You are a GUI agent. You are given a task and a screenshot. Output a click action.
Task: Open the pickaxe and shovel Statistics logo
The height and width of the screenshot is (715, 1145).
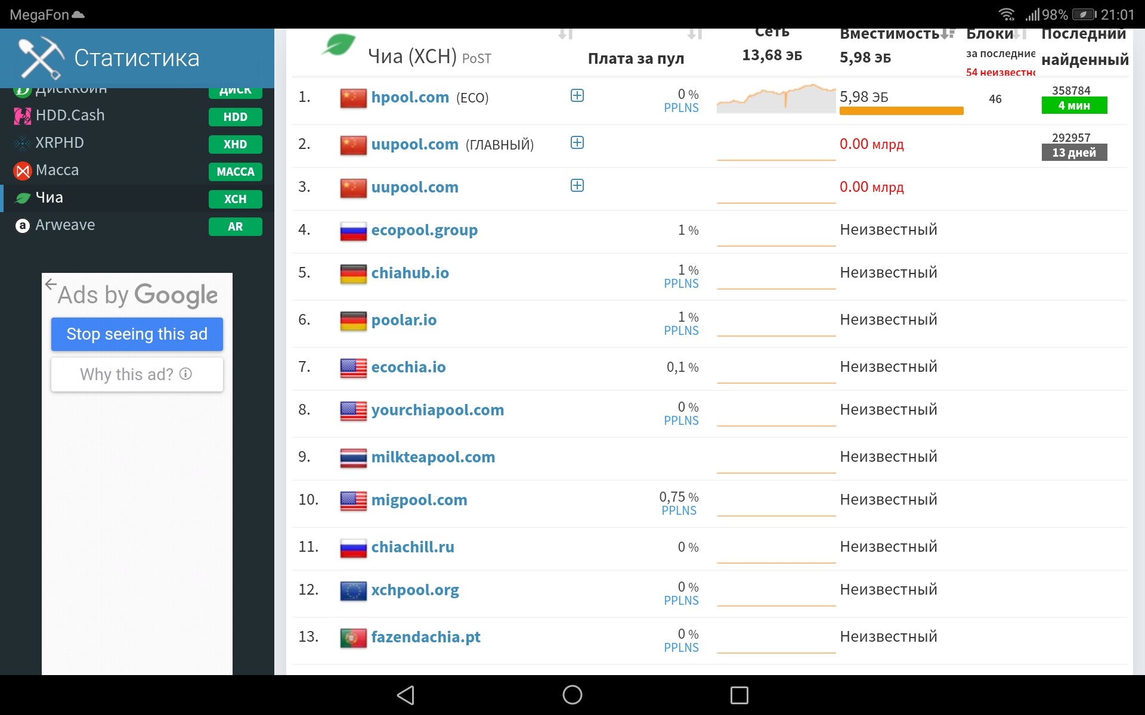pyautogui.click(x=41, y=58)
